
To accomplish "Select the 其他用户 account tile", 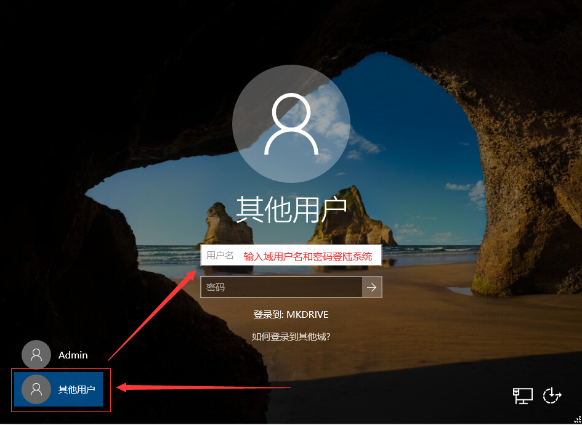I will point(59,389).
